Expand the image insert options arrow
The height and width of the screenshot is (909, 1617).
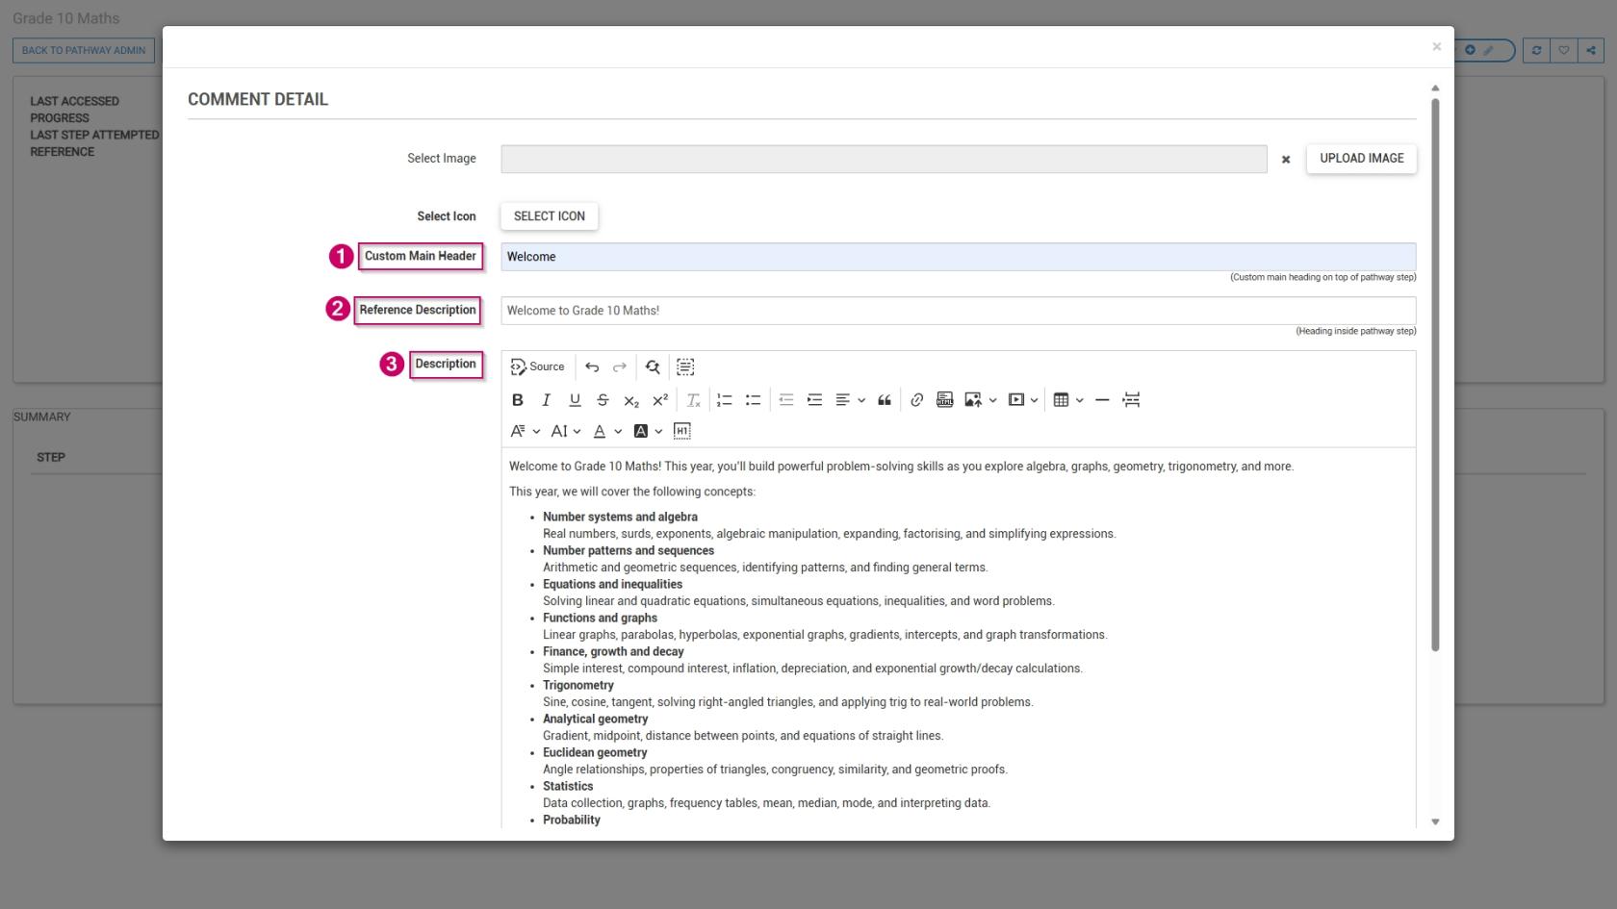pos(992,400)
